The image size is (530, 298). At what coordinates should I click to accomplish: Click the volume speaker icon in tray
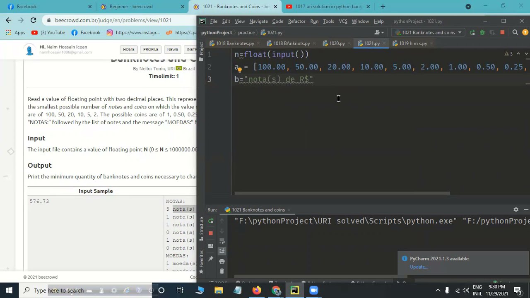click(x=466, y=290)
